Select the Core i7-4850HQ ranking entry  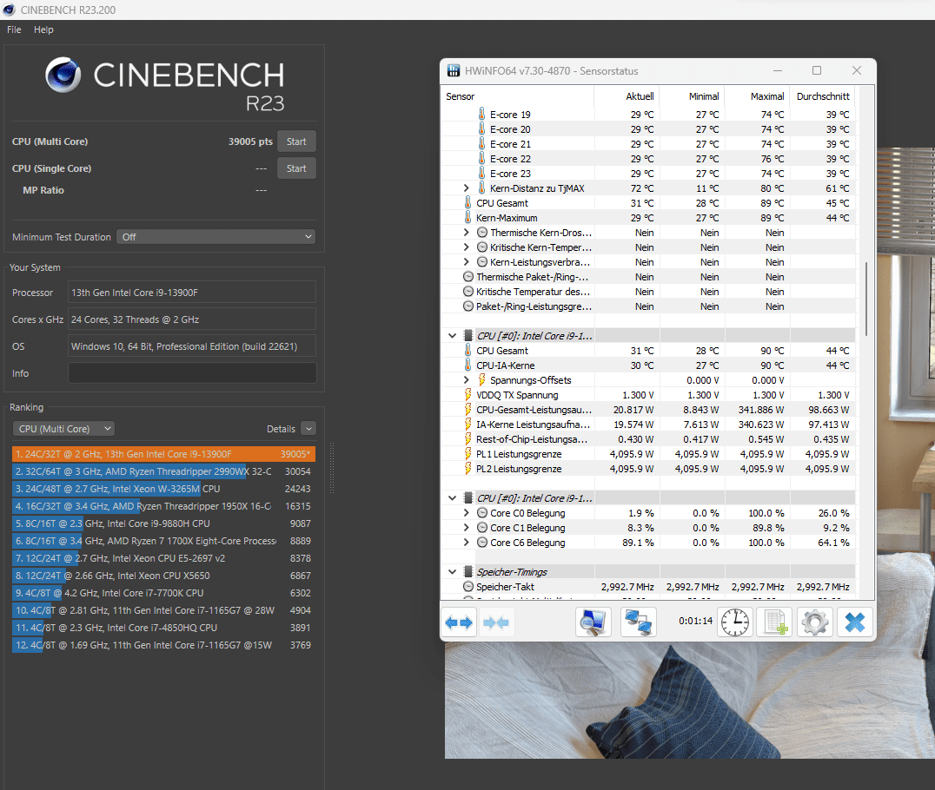[x=163, y=627]
